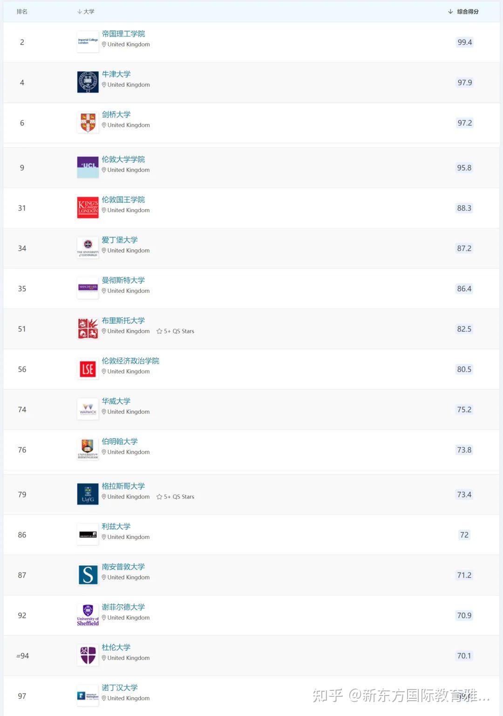Click the Cambridge University shield logo

tap(88, 123)
